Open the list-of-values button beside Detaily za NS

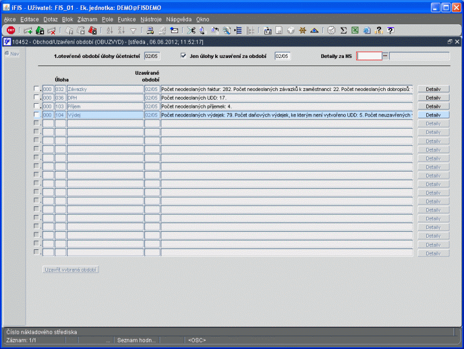tap(385, 56)
